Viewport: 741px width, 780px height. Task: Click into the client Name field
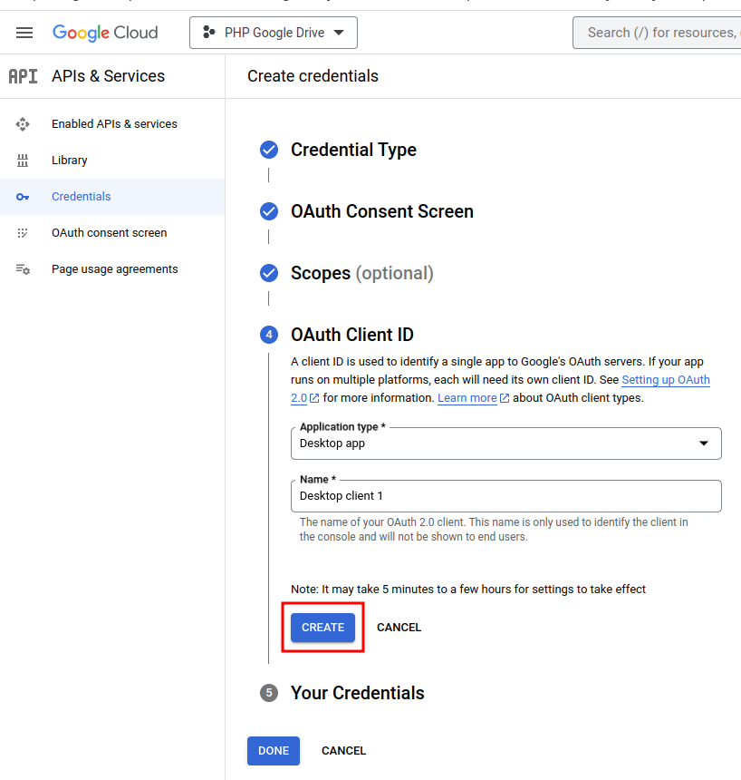[x=505, y=496]
